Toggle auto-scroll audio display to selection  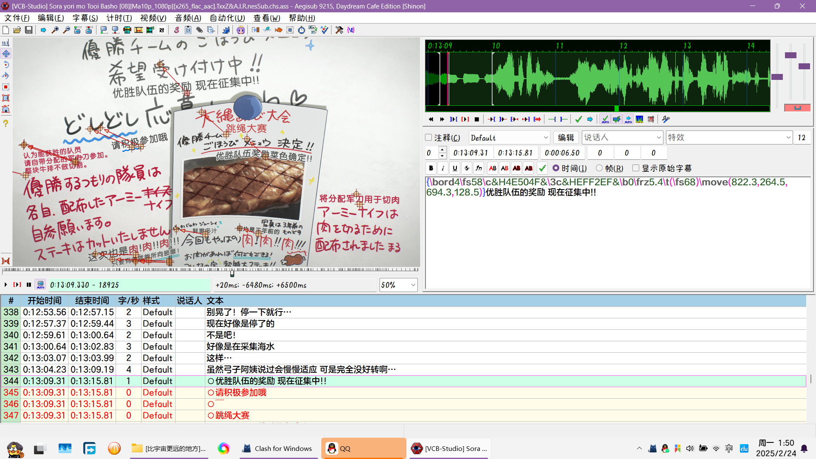(628, 119)
